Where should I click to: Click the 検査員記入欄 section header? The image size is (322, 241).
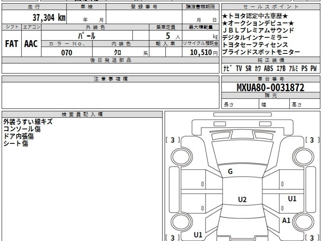pos(82,114)
